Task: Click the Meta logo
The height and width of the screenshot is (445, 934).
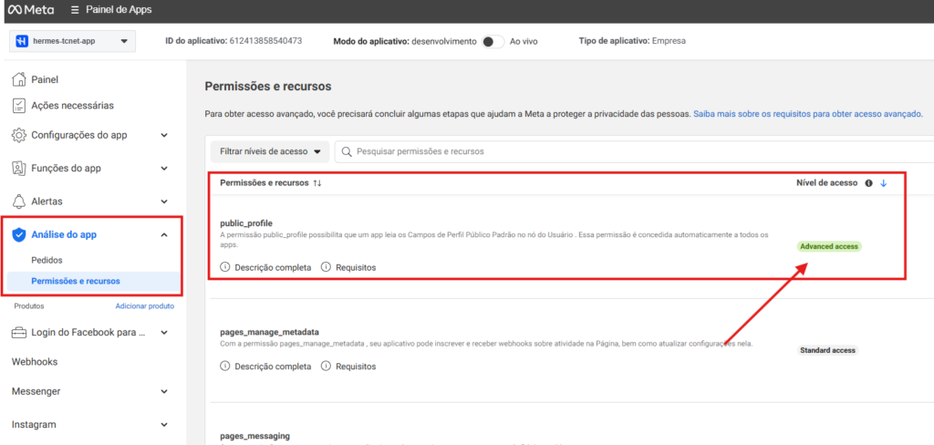Action: coord(30,10)
